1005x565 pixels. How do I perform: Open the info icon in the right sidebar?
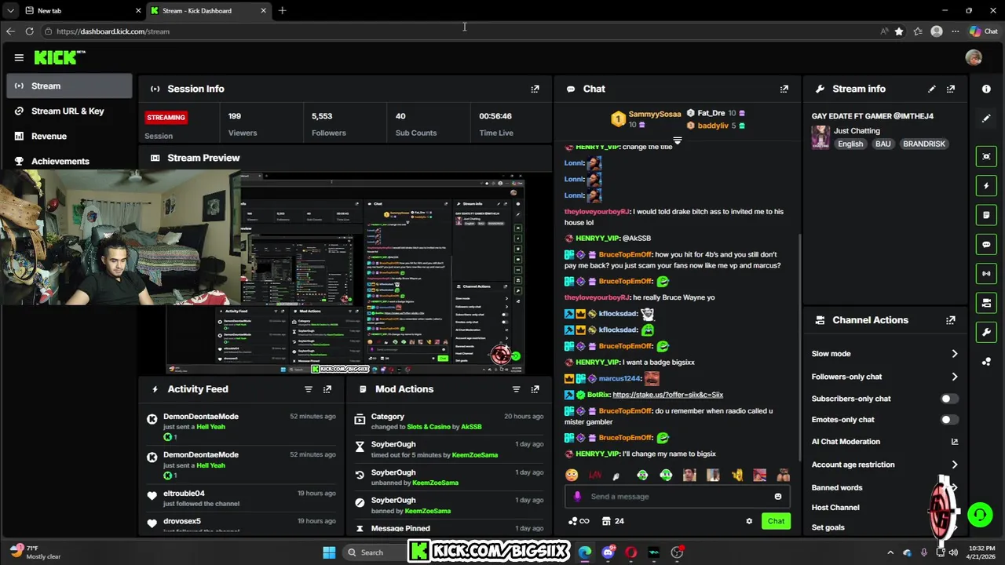[x=986, y=89]
